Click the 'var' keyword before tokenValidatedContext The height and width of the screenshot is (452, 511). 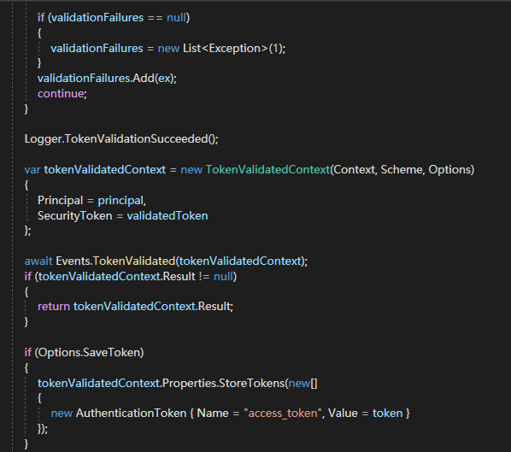(32, 169)
